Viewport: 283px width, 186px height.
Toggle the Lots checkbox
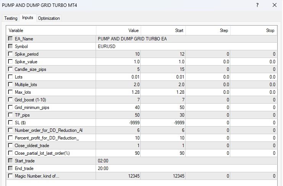(x=10, y=77)
